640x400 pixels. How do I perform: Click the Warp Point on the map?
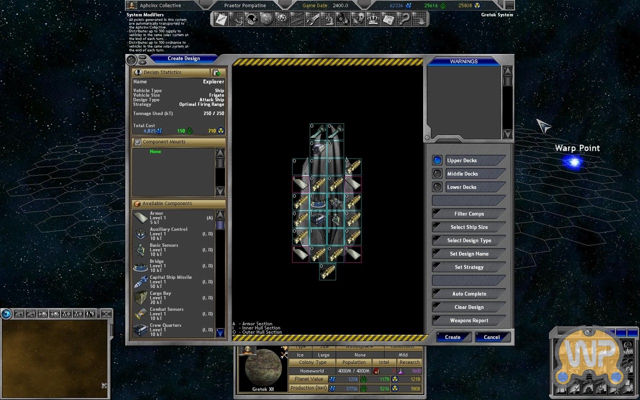(x=574, y=162)
